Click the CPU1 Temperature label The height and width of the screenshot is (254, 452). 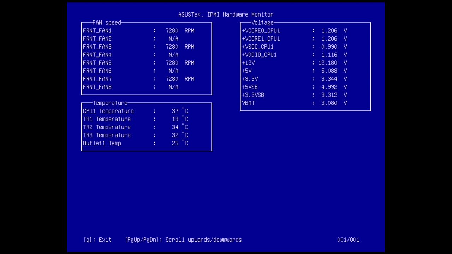click(x=108, y=111)
